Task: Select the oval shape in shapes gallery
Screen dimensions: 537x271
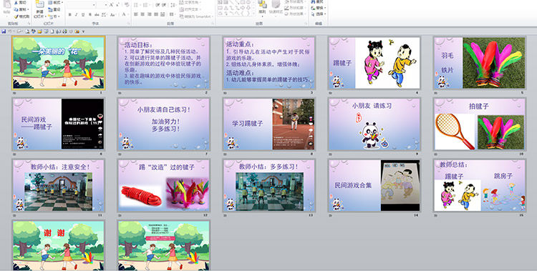Action: [248, 2]
